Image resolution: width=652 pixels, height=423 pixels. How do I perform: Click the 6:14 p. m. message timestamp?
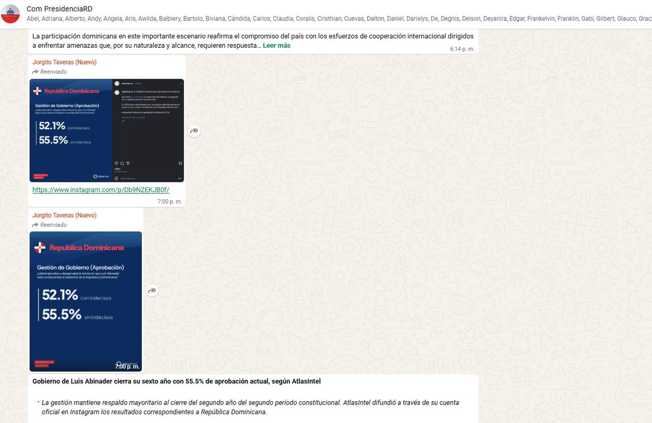click(462, 49)
